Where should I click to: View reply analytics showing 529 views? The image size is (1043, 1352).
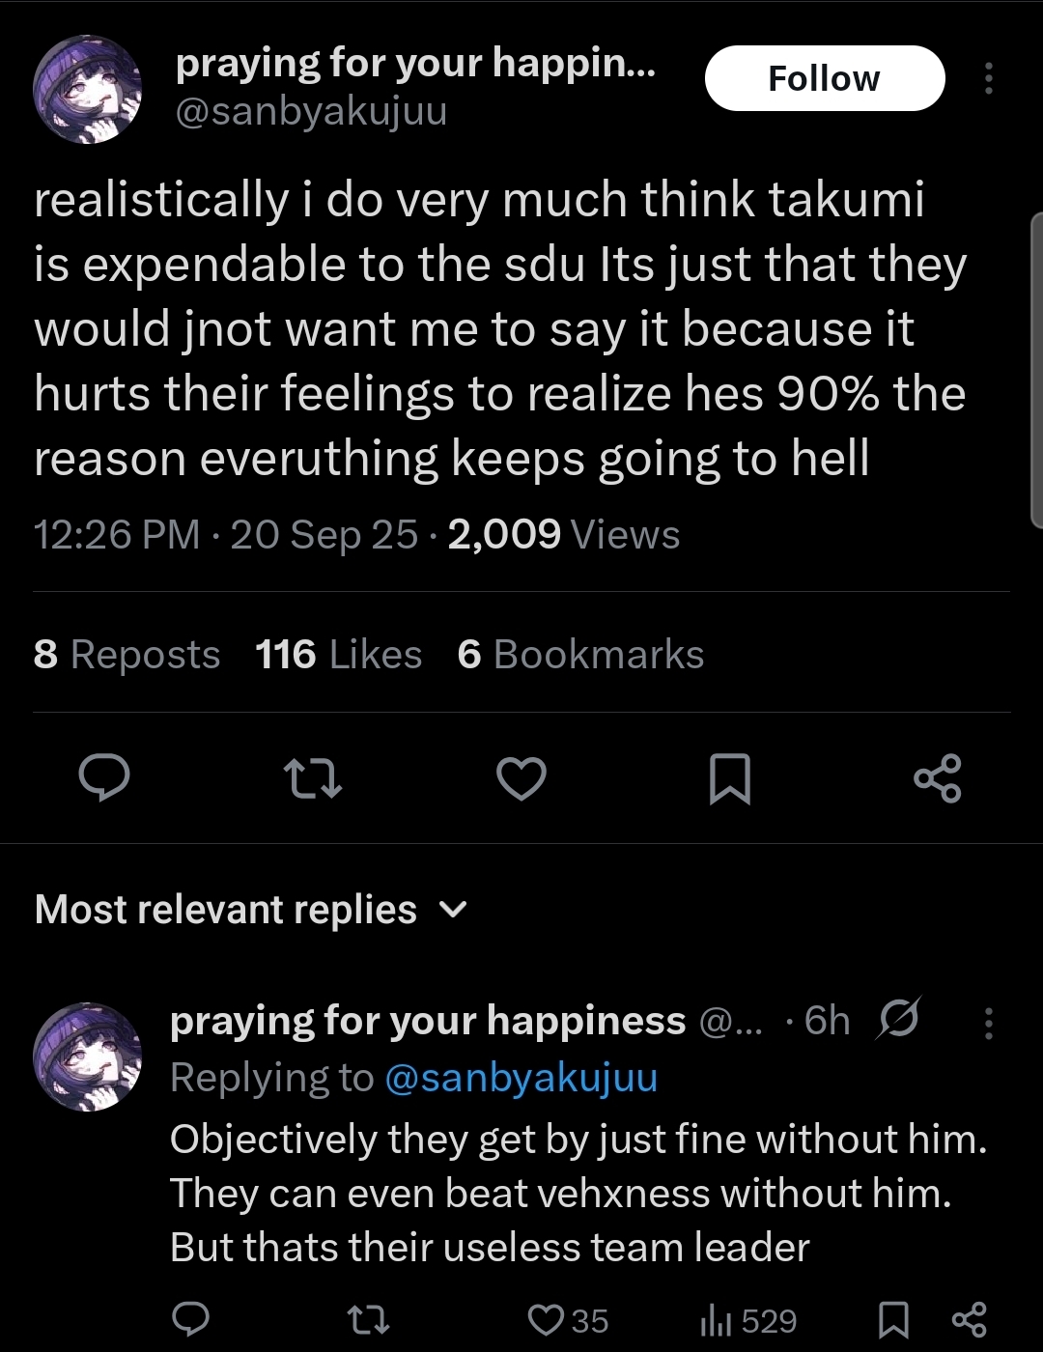pyautogui.click(x=748, y=1320)
